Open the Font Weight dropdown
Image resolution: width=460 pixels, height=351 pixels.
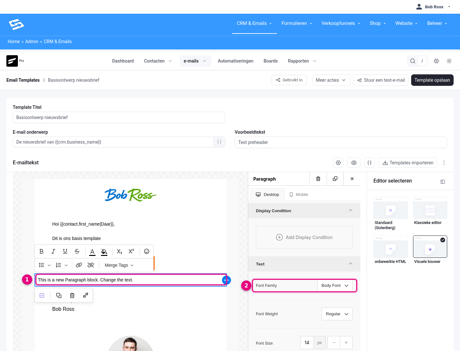tap(337, 314)
